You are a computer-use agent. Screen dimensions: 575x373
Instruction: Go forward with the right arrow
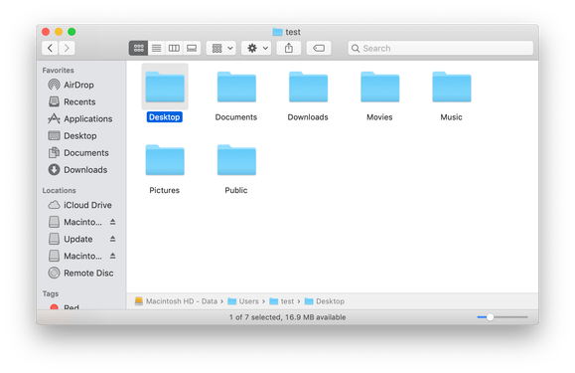tap(67, 48)
